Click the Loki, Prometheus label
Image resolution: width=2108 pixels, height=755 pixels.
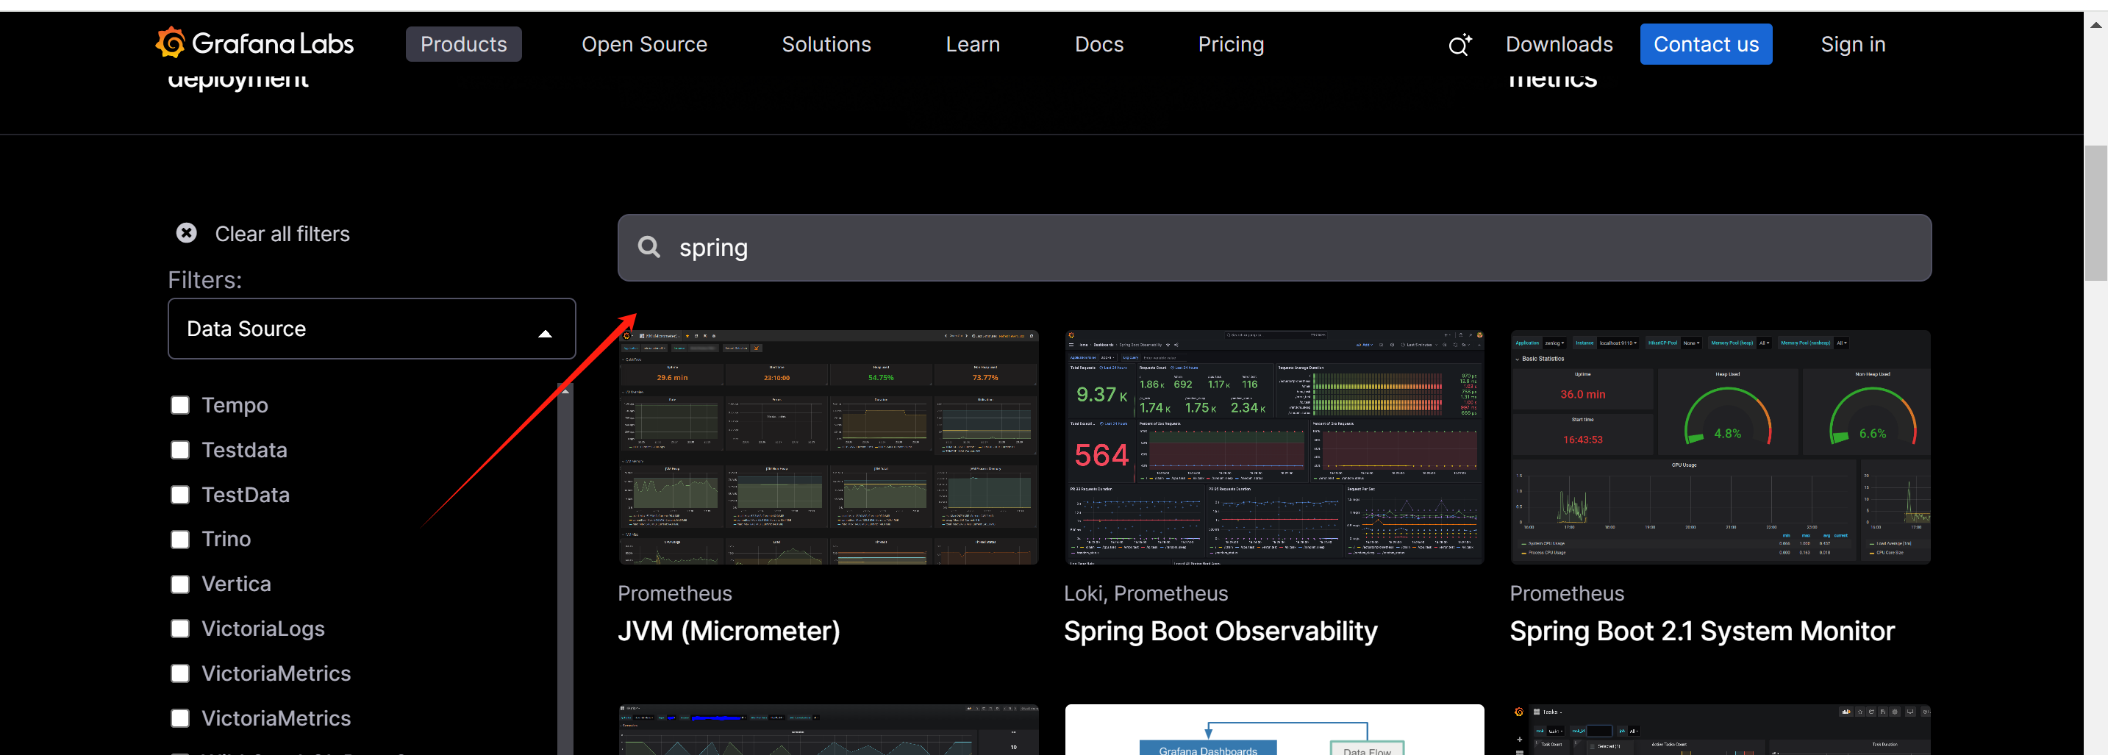coord(1145,593)
